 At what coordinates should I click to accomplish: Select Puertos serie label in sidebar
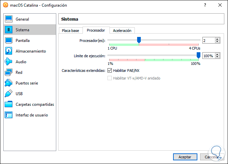click(27, 83)
